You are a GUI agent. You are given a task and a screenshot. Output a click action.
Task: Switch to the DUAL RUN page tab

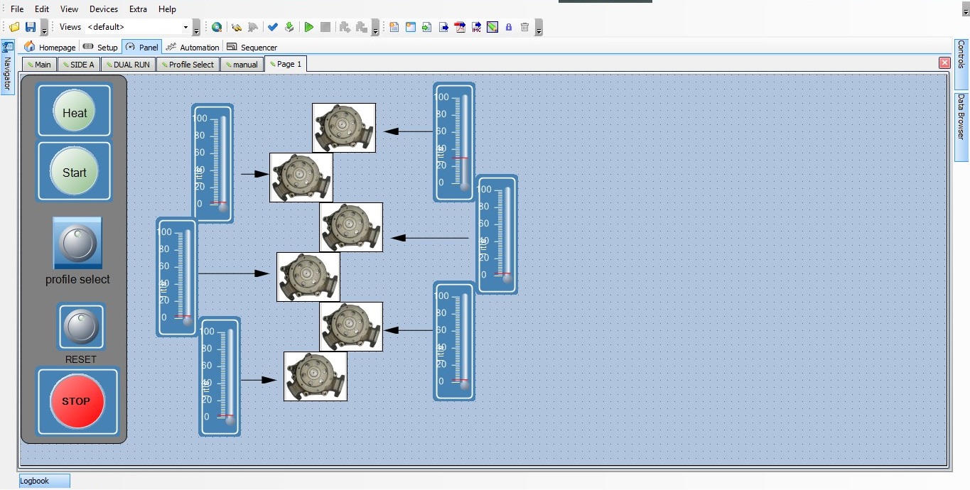[x=128, y=65]
